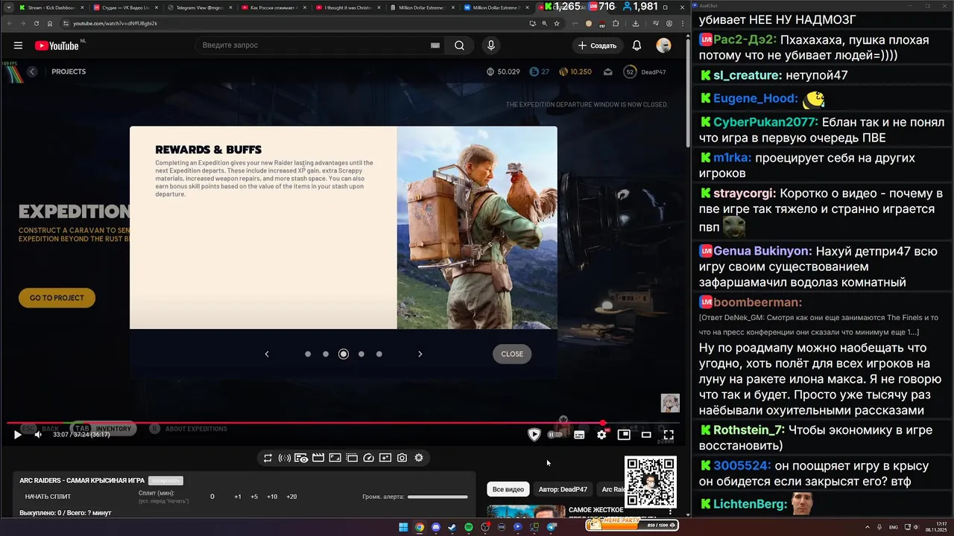Click ARC RAIDERS - САМАЯ КРЫСИНАЯ ИГРА title

coord(82,480)
